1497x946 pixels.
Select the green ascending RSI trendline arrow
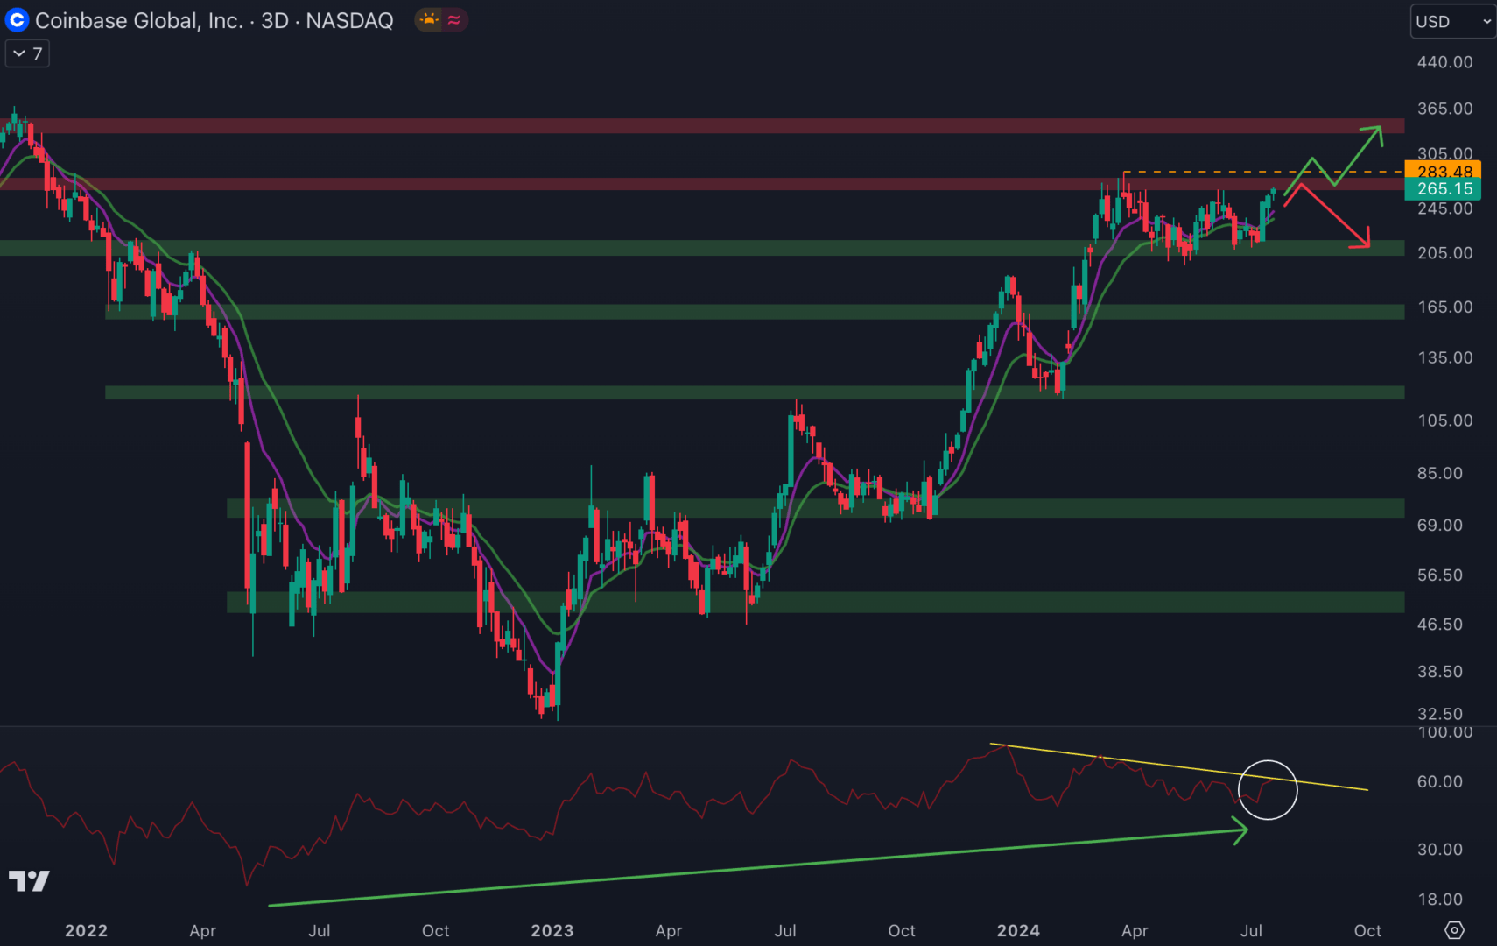coord(753,865)
